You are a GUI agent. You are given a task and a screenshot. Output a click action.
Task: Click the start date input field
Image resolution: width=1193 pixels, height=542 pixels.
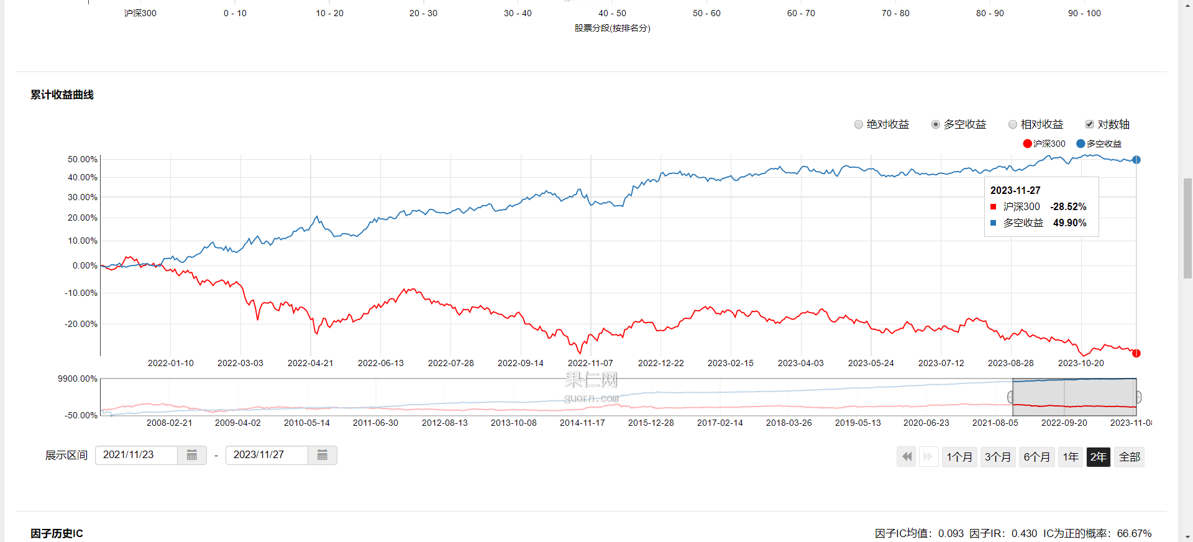(137, 455)
